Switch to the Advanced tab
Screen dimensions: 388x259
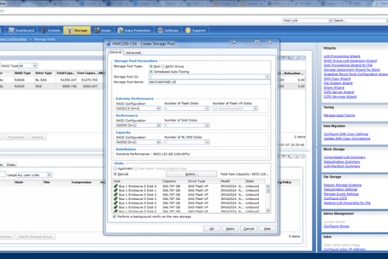pyautogui.click(x=133, y=52)
